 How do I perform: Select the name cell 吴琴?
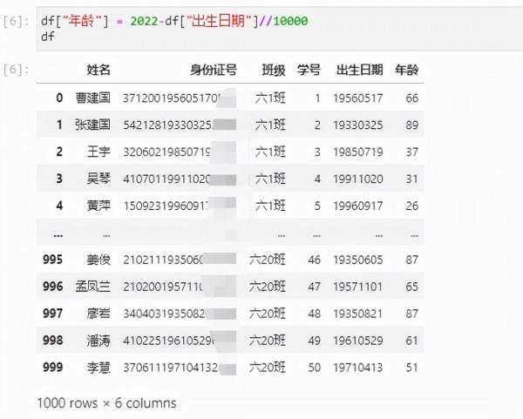98,179
